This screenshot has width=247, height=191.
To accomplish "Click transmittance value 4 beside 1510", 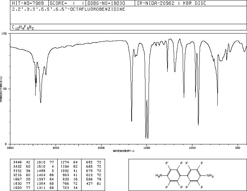I will click(53, 166).
